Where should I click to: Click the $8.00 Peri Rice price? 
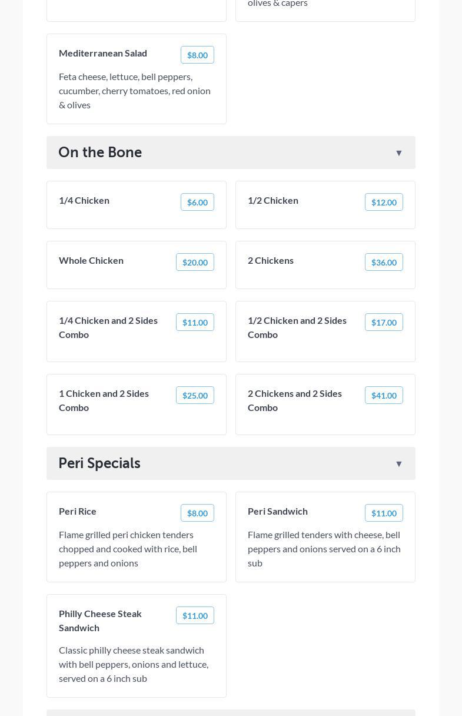coord(197,513)
